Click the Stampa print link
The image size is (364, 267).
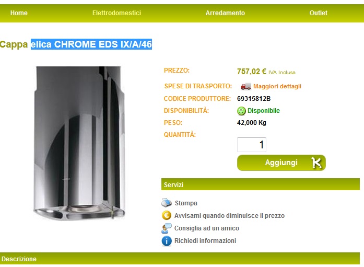point(186,203)
